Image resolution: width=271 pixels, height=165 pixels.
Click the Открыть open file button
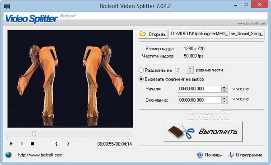[x=154, y=34]
